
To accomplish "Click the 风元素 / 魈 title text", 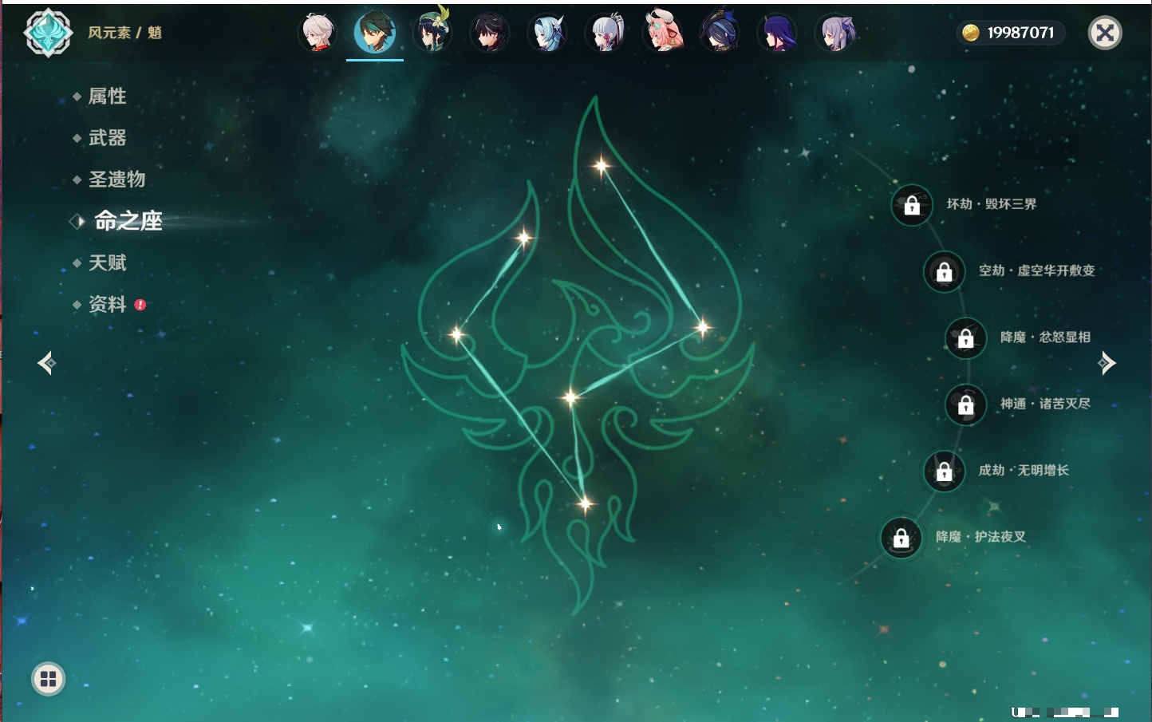I will [x=124, y=33].
